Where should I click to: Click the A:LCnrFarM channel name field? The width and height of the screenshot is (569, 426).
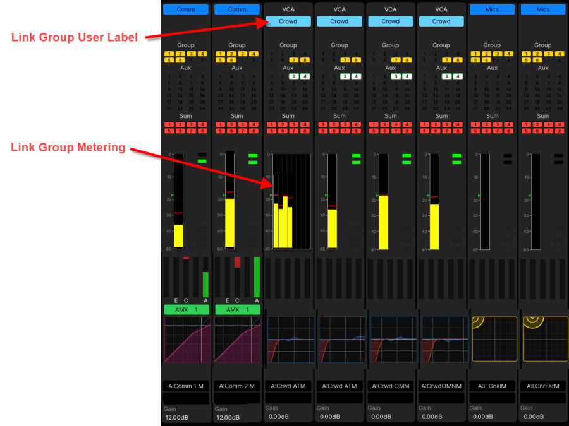point(543,386)
